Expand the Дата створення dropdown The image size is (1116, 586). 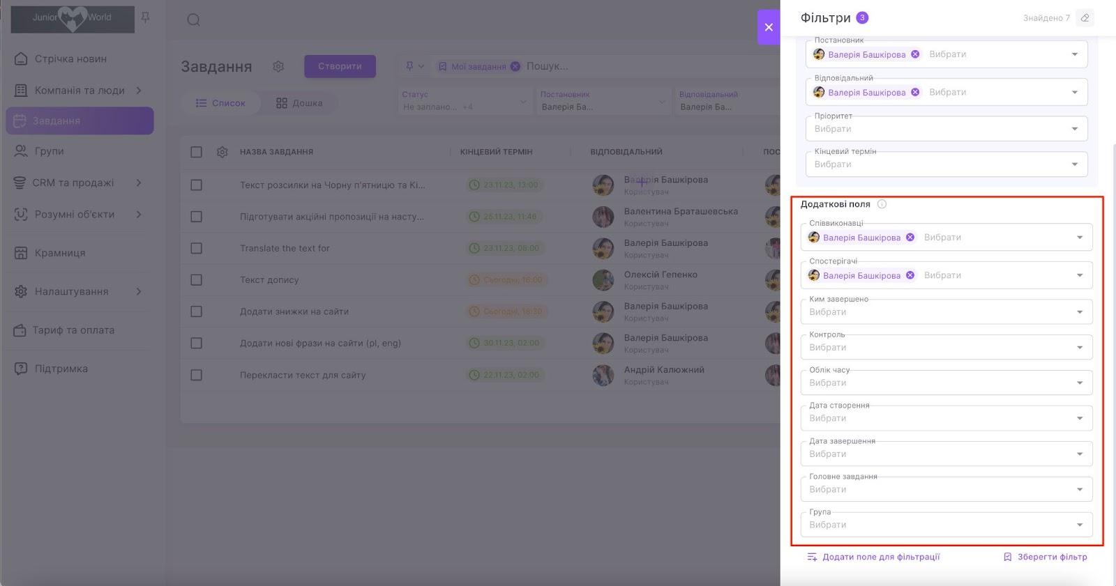[x=1079, y=418]
